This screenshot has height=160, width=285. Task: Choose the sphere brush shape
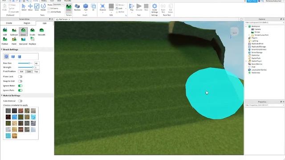6,56
